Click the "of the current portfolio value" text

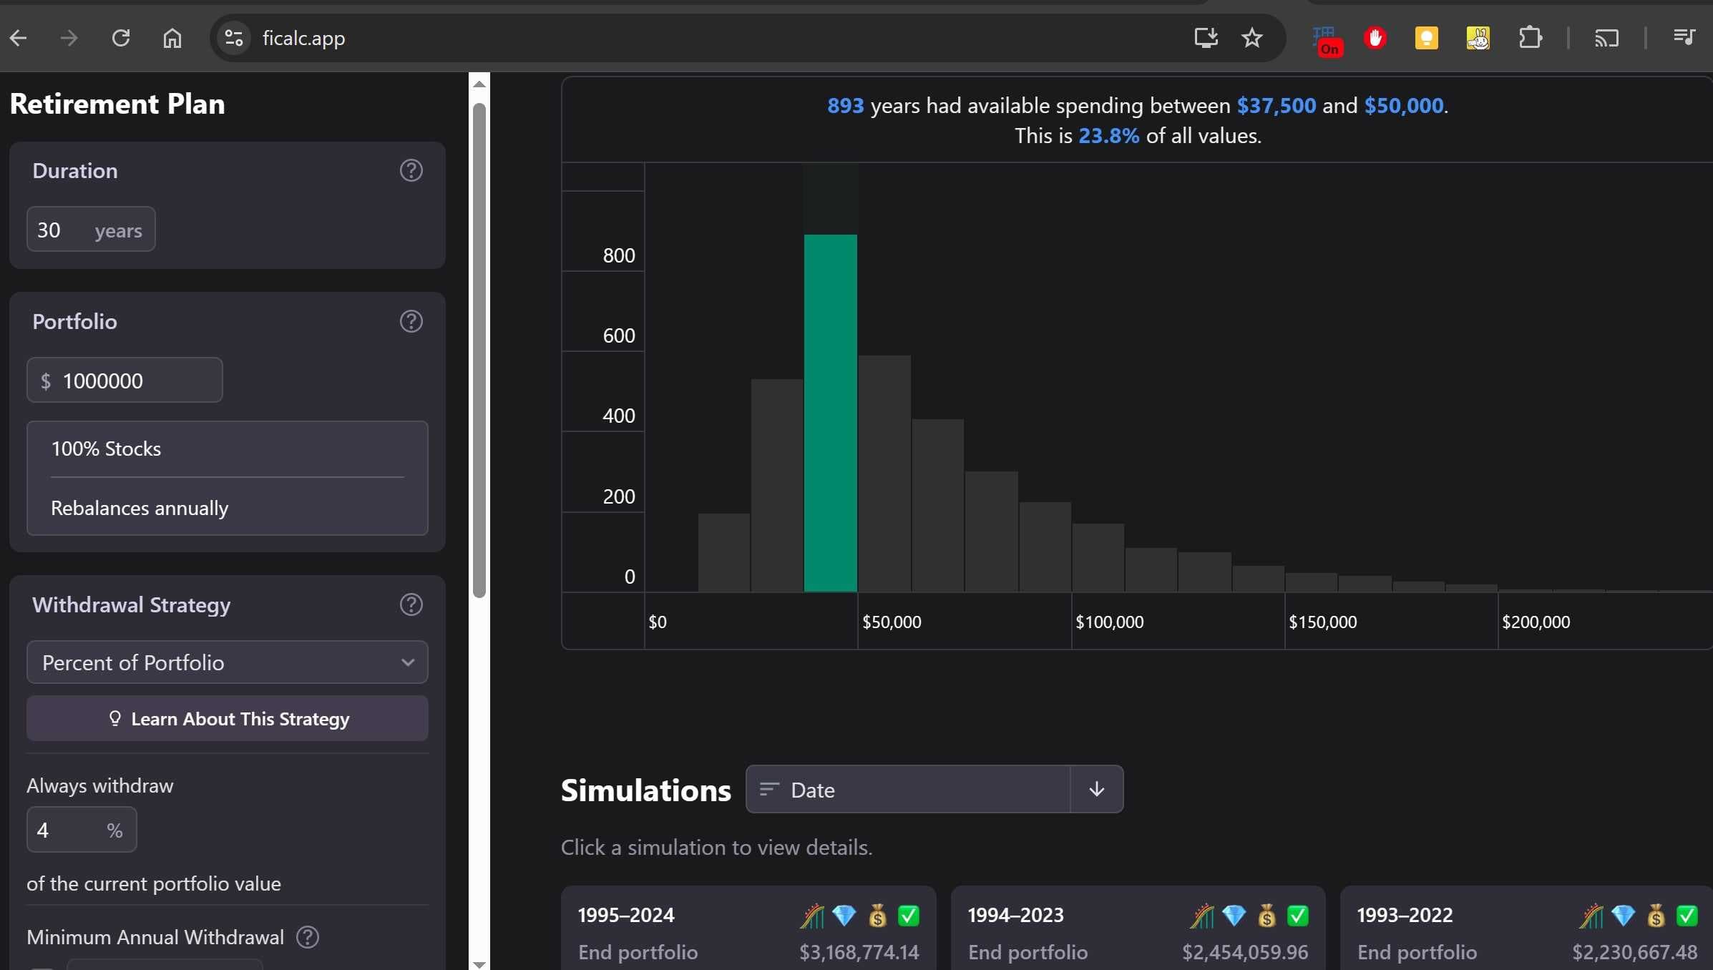[154, 884]
